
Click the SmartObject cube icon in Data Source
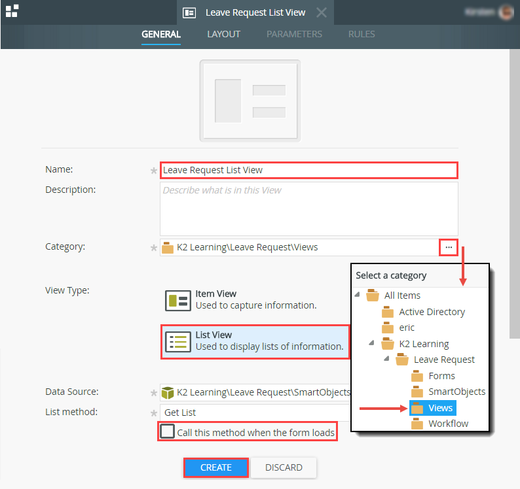tap(168, 393)
